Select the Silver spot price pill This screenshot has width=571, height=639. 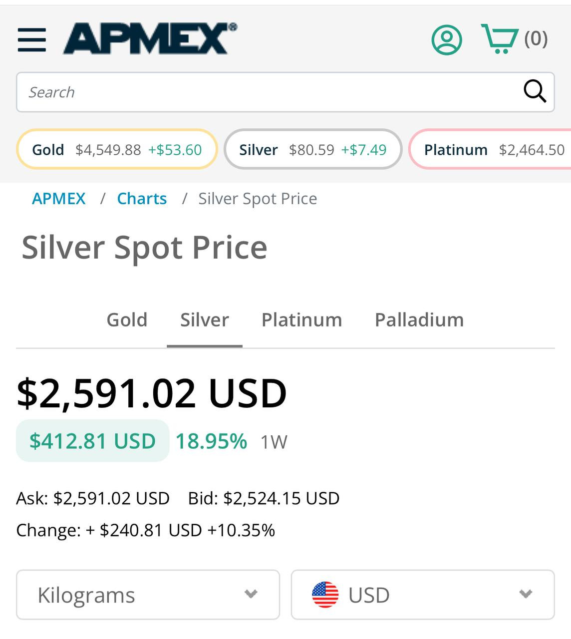pos(313,149)
